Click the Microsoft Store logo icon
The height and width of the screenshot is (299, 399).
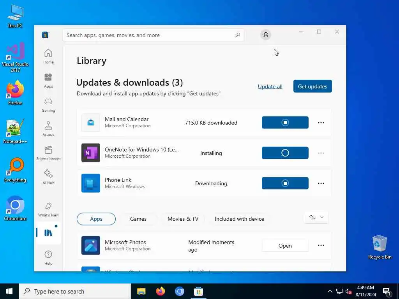45,35
